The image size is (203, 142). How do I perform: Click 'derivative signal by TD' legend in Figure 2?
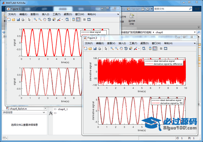[171, 103]
